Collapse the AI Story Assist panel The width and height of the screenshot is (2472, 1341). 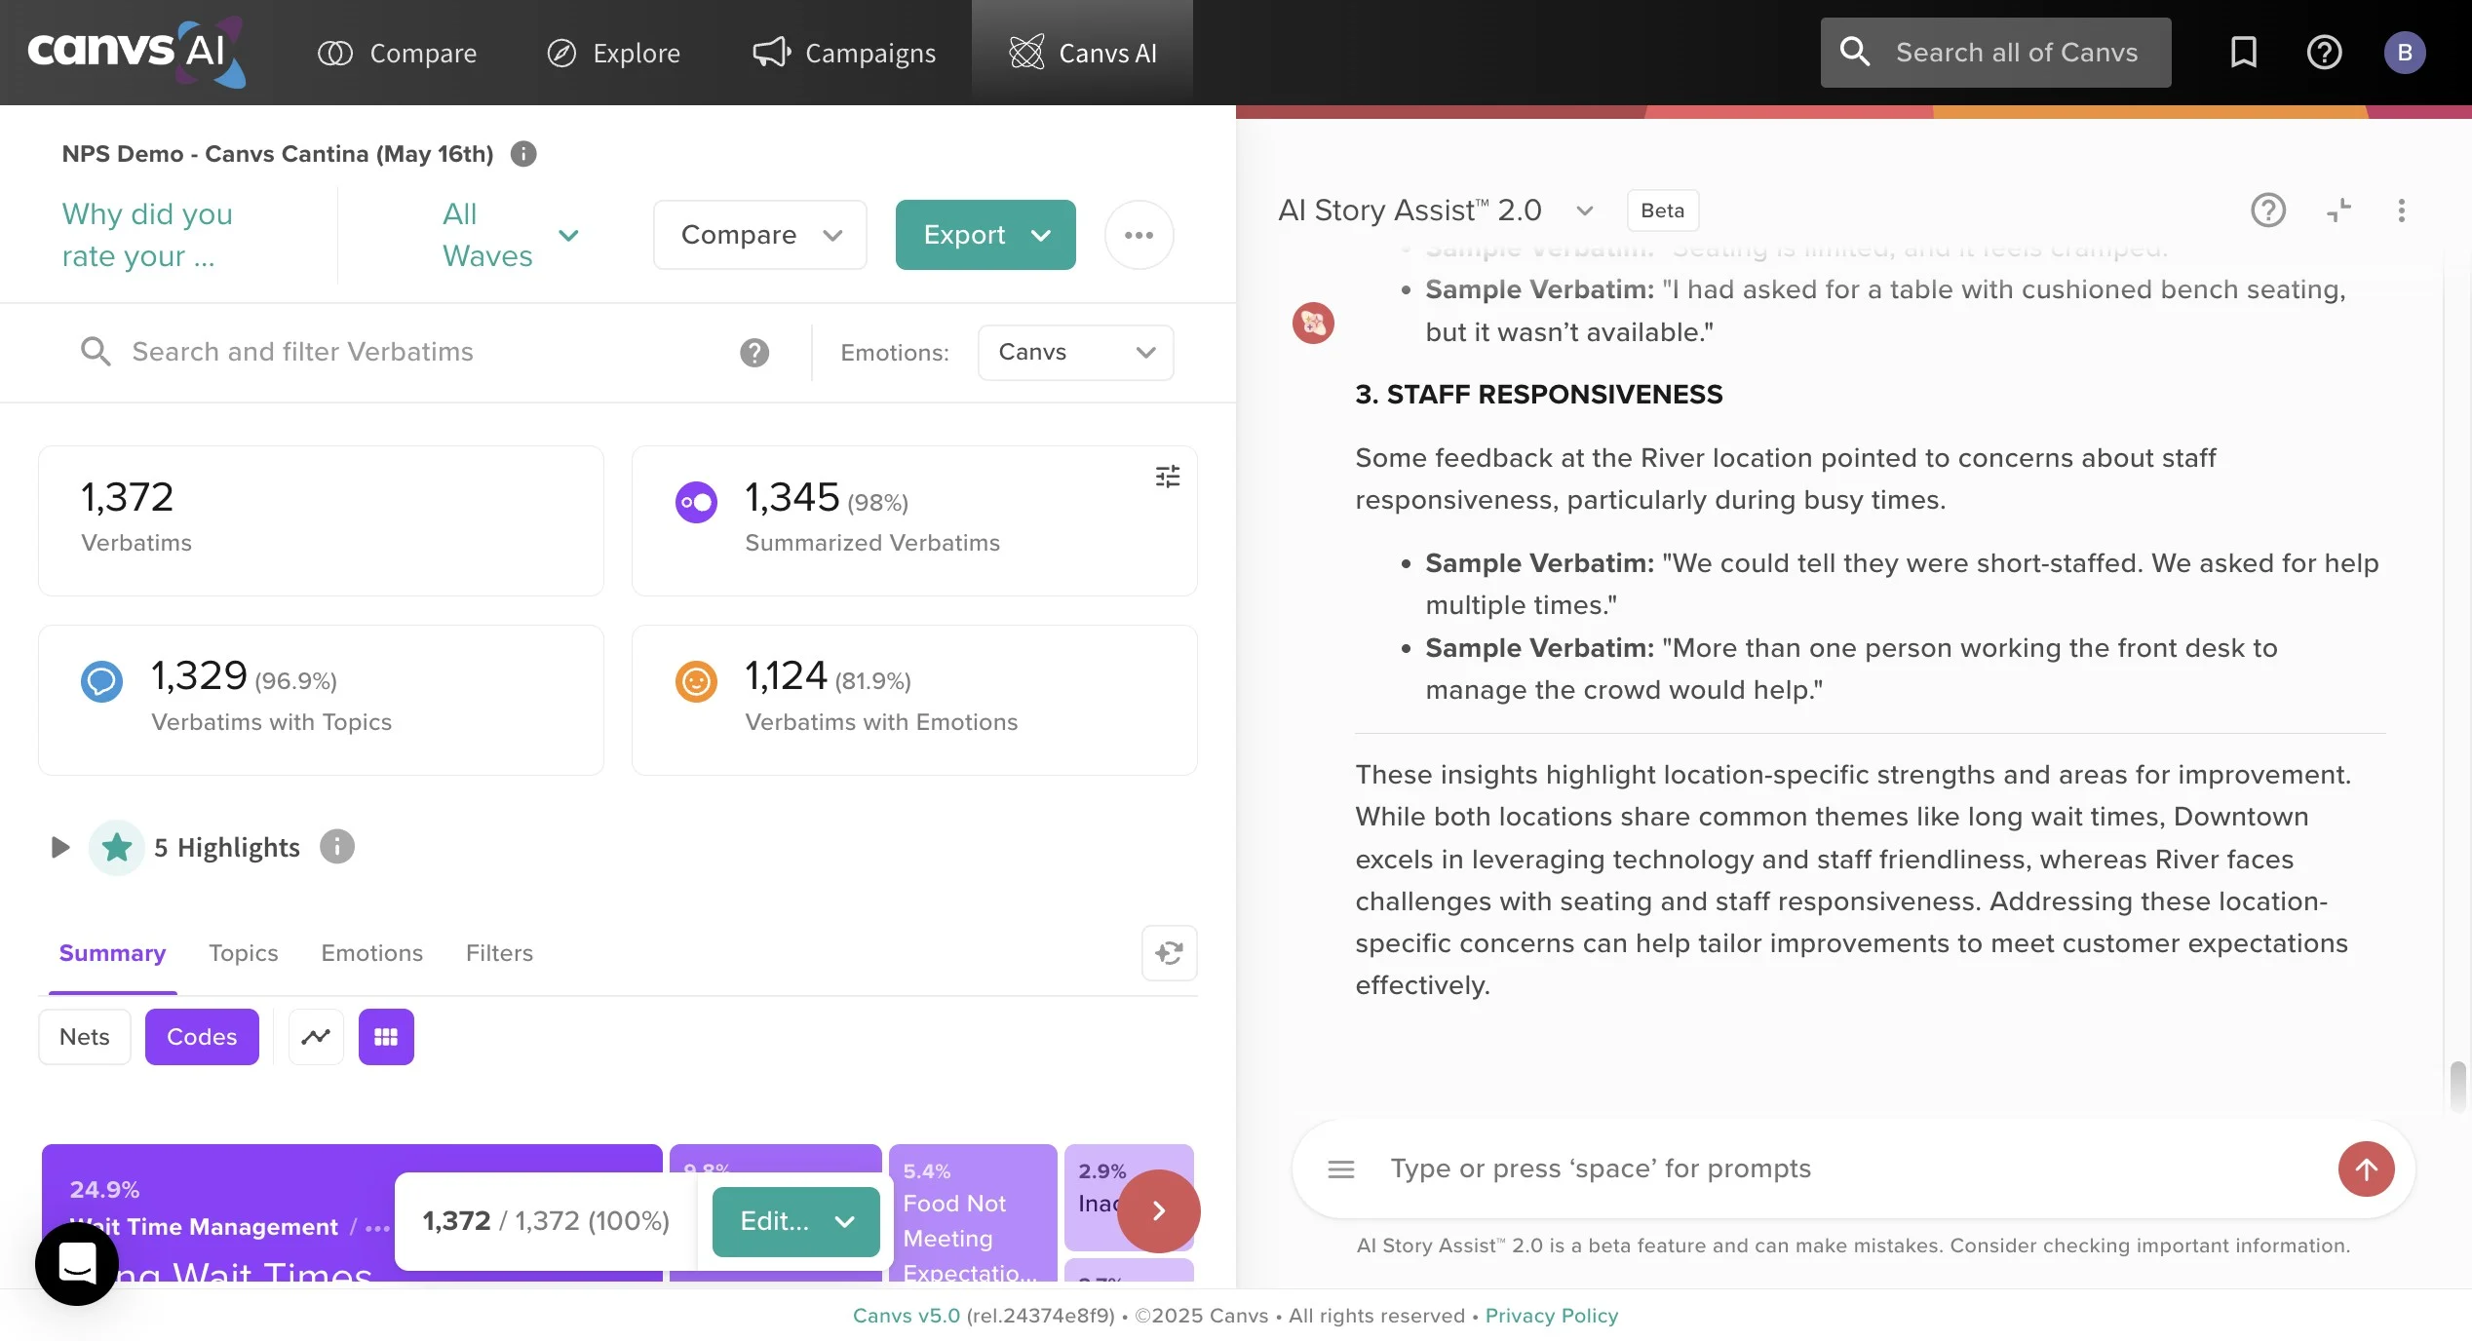point(2338,211)
